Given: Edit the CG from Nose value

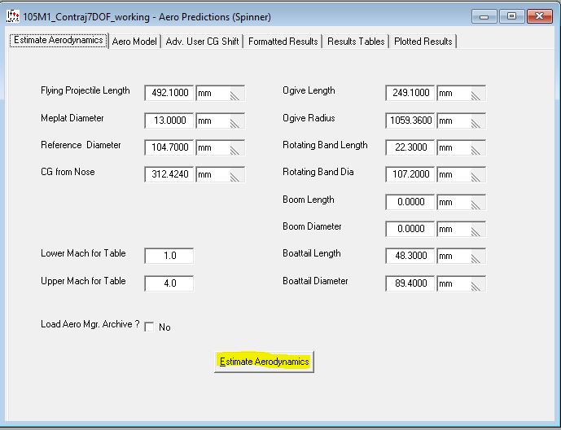Looking at the screenshot, I should coord(169,174).
